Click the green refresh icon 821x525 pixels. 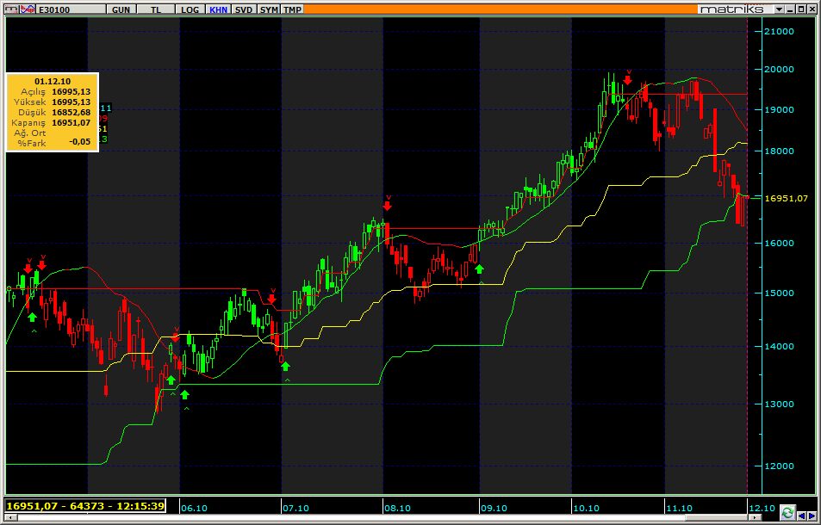click(x=787, y=513)
